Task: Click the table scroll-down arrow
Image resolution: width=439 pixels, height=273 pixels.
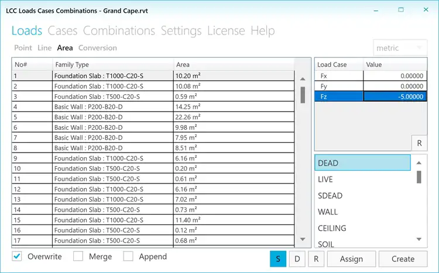Action: click(x=303, y=239)
